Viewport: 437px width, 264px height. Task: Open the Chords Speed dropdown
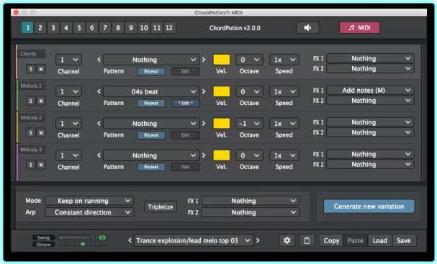point(284,60)
